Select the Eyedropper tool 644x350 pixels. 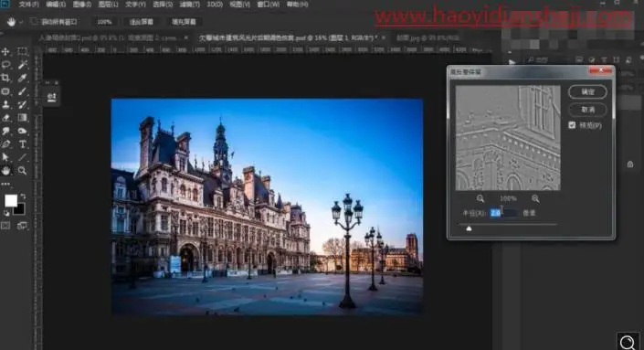coord(22,78)
